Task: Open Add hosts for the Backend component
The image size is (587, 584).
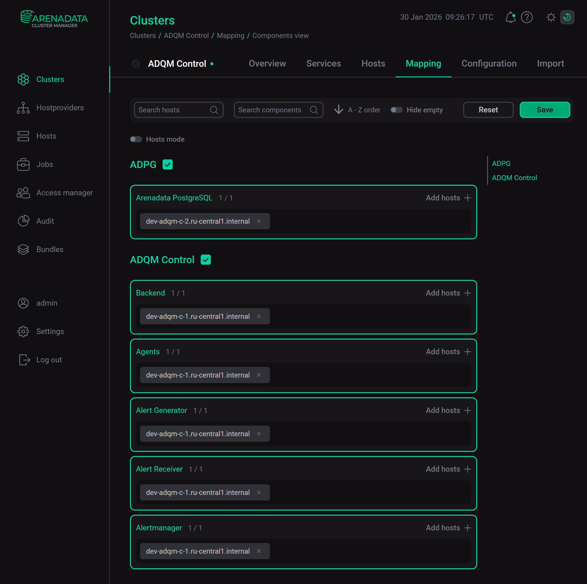Action: [x=448, y=293]
